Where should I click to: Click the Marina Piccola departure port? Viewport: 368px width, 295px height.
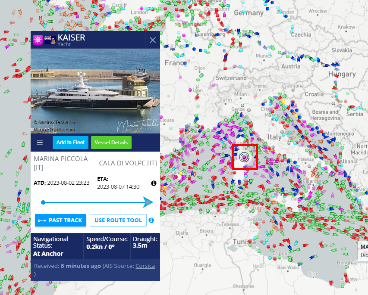(x=60, y=163)
